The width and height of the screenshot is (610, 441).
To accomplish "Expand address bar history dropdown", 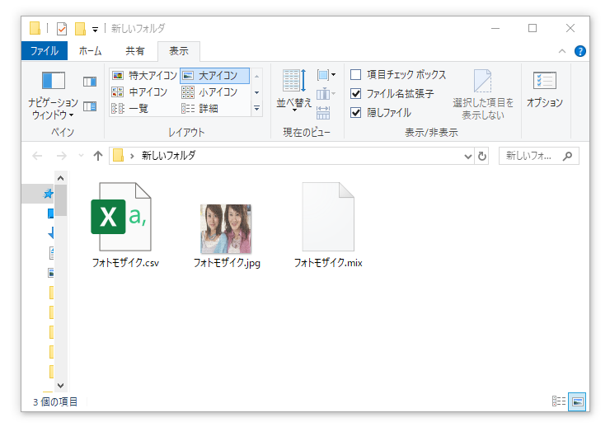I will (468, 157).
